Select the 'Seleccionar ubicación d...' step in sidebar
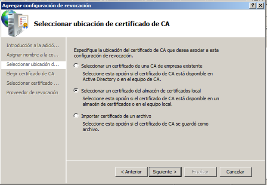Screen dimensions: 267x185 (32, 64)
